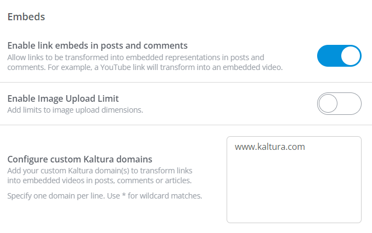Click the knob of Image Upload Limit toggle
Viewport: 372px width, 233px height.
point(328,104)
